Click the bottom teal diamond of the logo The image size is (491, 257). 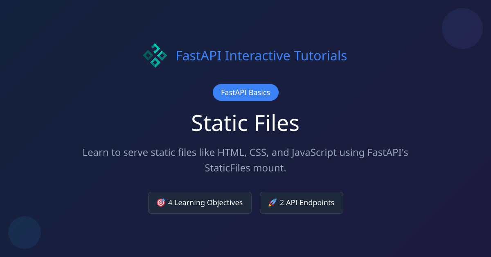(155, 62)
